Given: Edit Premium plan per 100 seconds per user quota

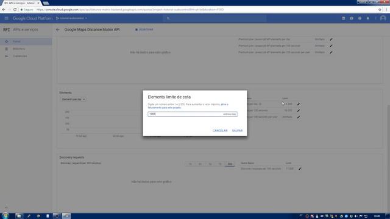Looking at the screenshot, I should point(331,52).
